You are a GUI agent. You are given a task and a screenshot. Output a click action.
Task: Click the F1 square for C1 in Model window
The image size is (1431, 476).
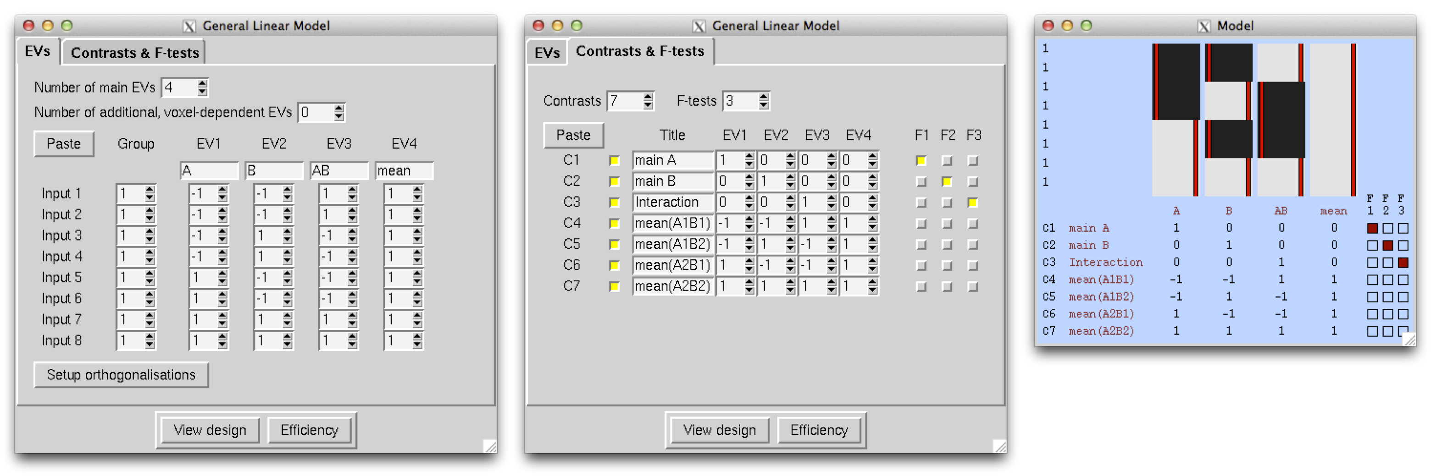pos(1372,228)
